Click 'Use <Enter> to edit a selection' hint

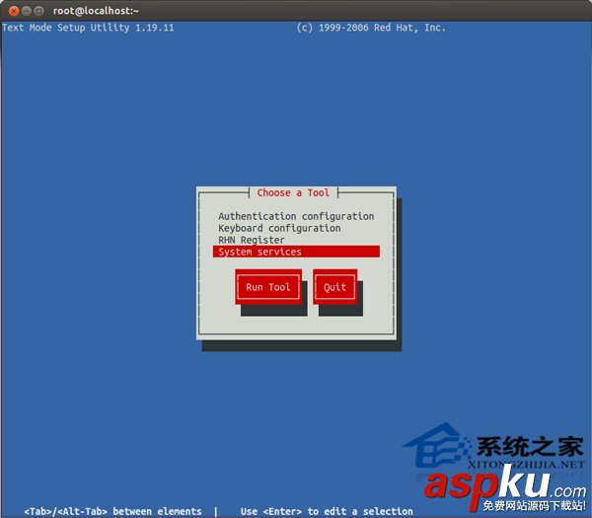tap(327, 511)
